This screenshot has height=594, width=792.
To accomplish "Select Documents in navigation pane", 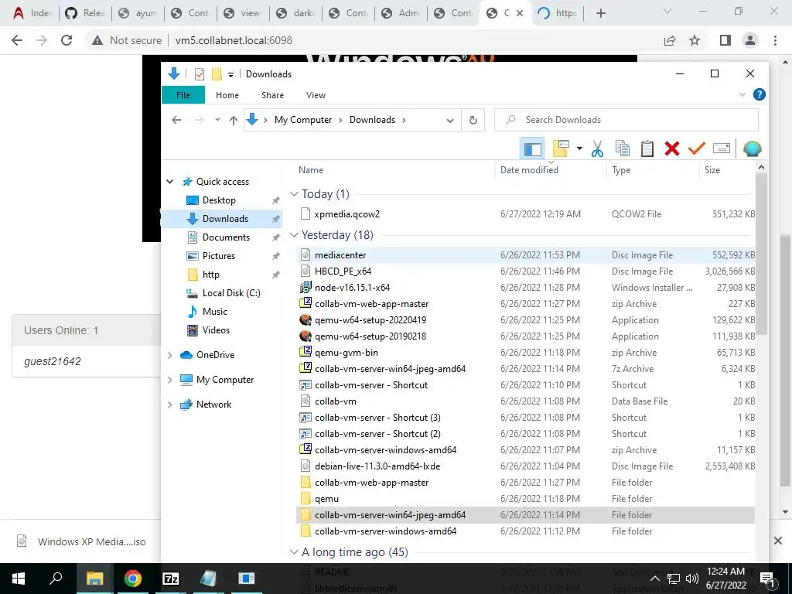I will 226,237.
